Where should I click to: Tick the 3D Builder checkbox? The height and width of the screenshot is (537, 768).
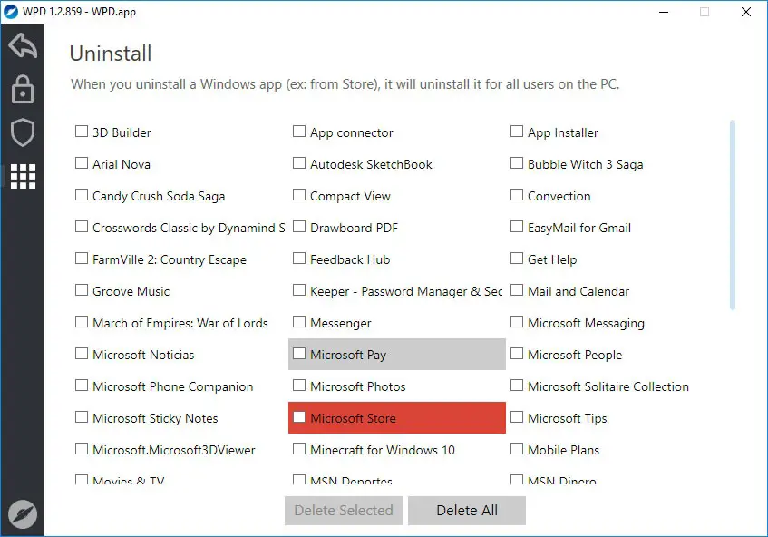(x=82, y=132)
